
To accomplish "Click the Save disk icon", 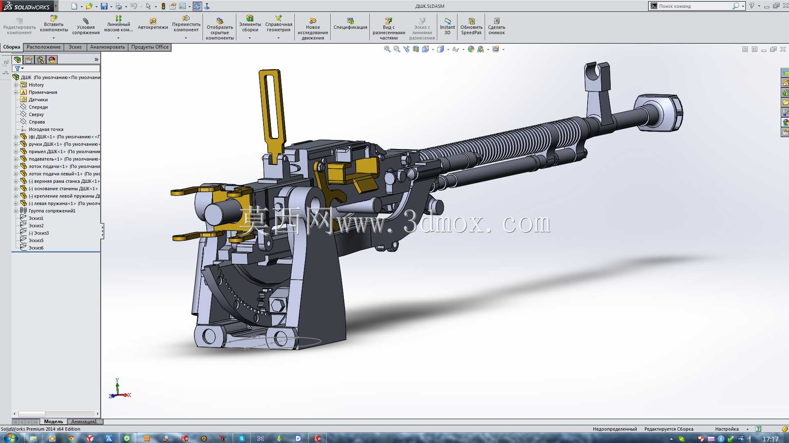I will tap(104, 6).
